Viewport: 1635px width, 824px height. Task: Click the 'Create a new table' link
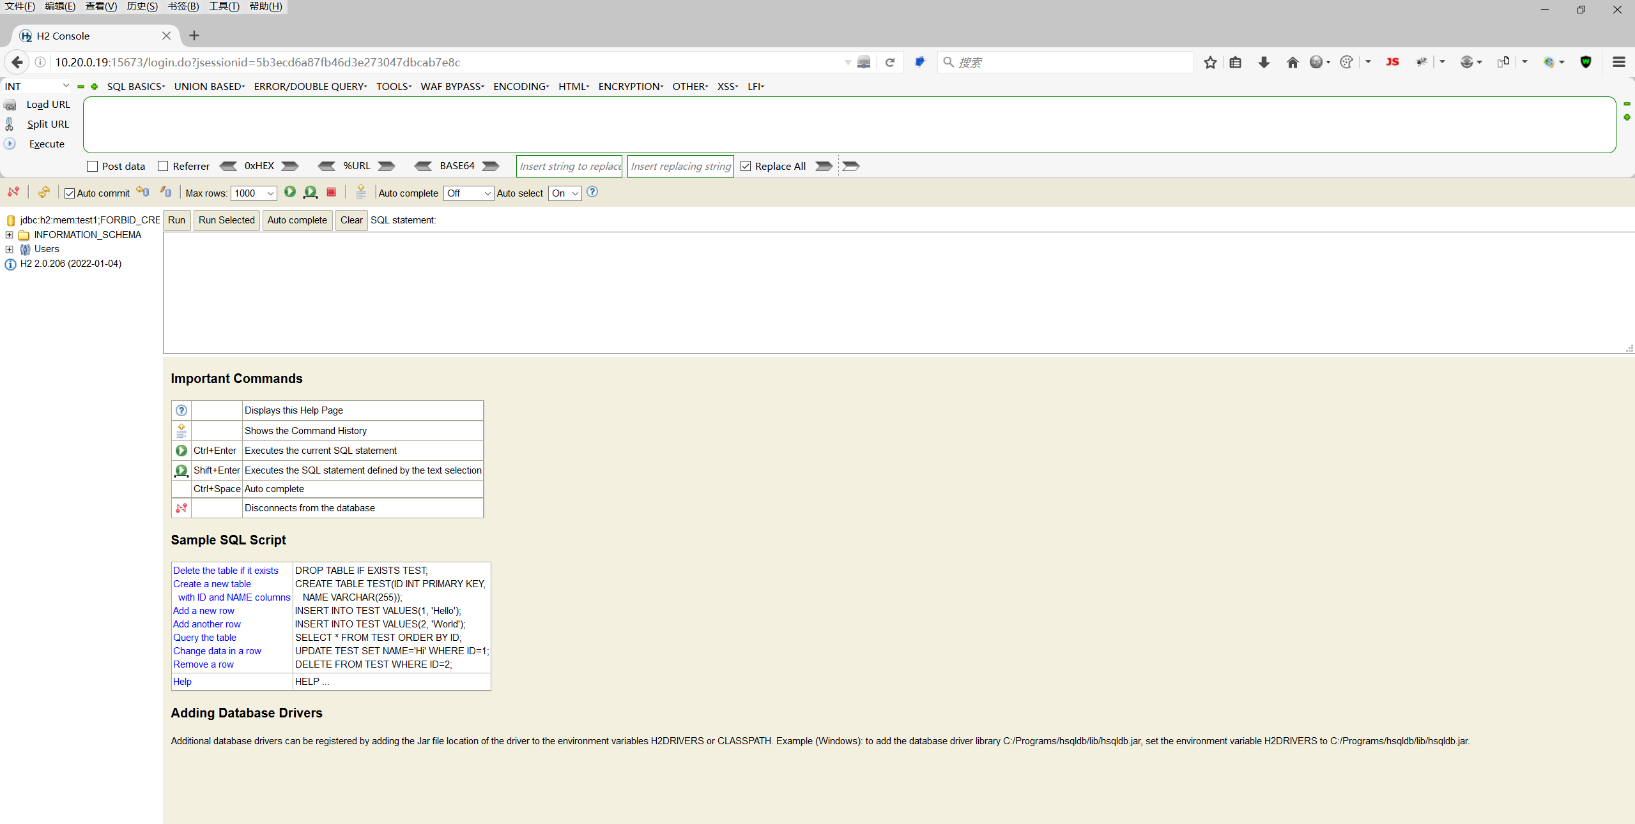[x=212, y=584]
